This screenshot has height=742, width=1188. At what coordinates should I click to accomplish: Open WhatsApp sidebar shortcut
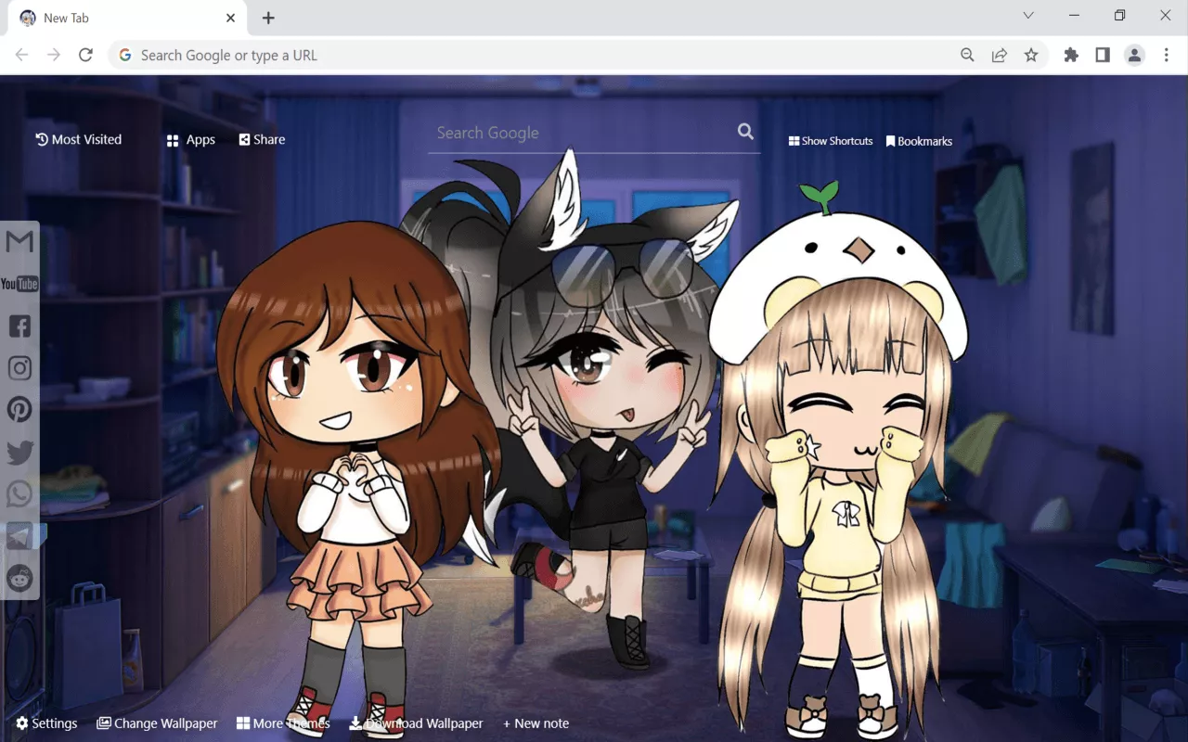pos(19,493)
